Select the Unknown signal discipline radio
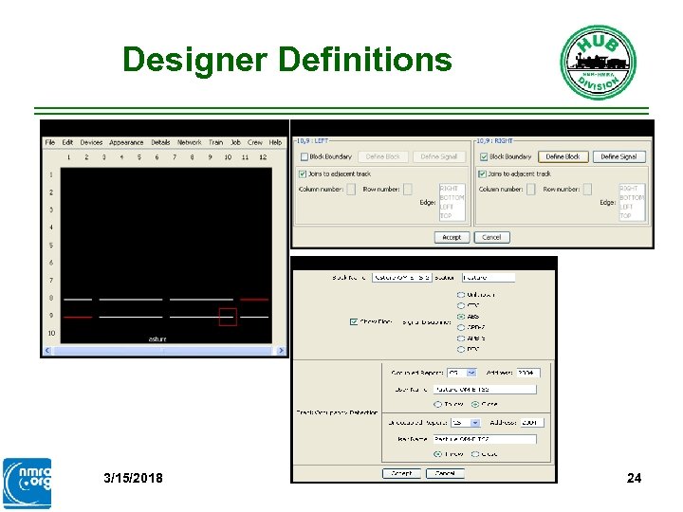The width and height of the screenshot is (683, 512). (461, 295)
